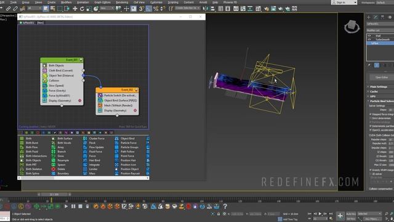
Task: Click the Birth Burst operator icon
Action: point(22,142)
